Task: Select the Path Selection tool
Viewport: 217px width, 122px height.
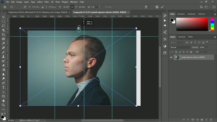Action: point(3,92)
